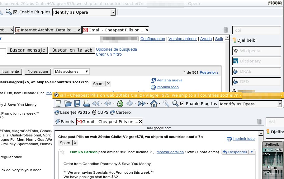This screenshot has height=179, width=284.
Task: Open the Back button history dropdown arrow
Action: click(114, 103)
